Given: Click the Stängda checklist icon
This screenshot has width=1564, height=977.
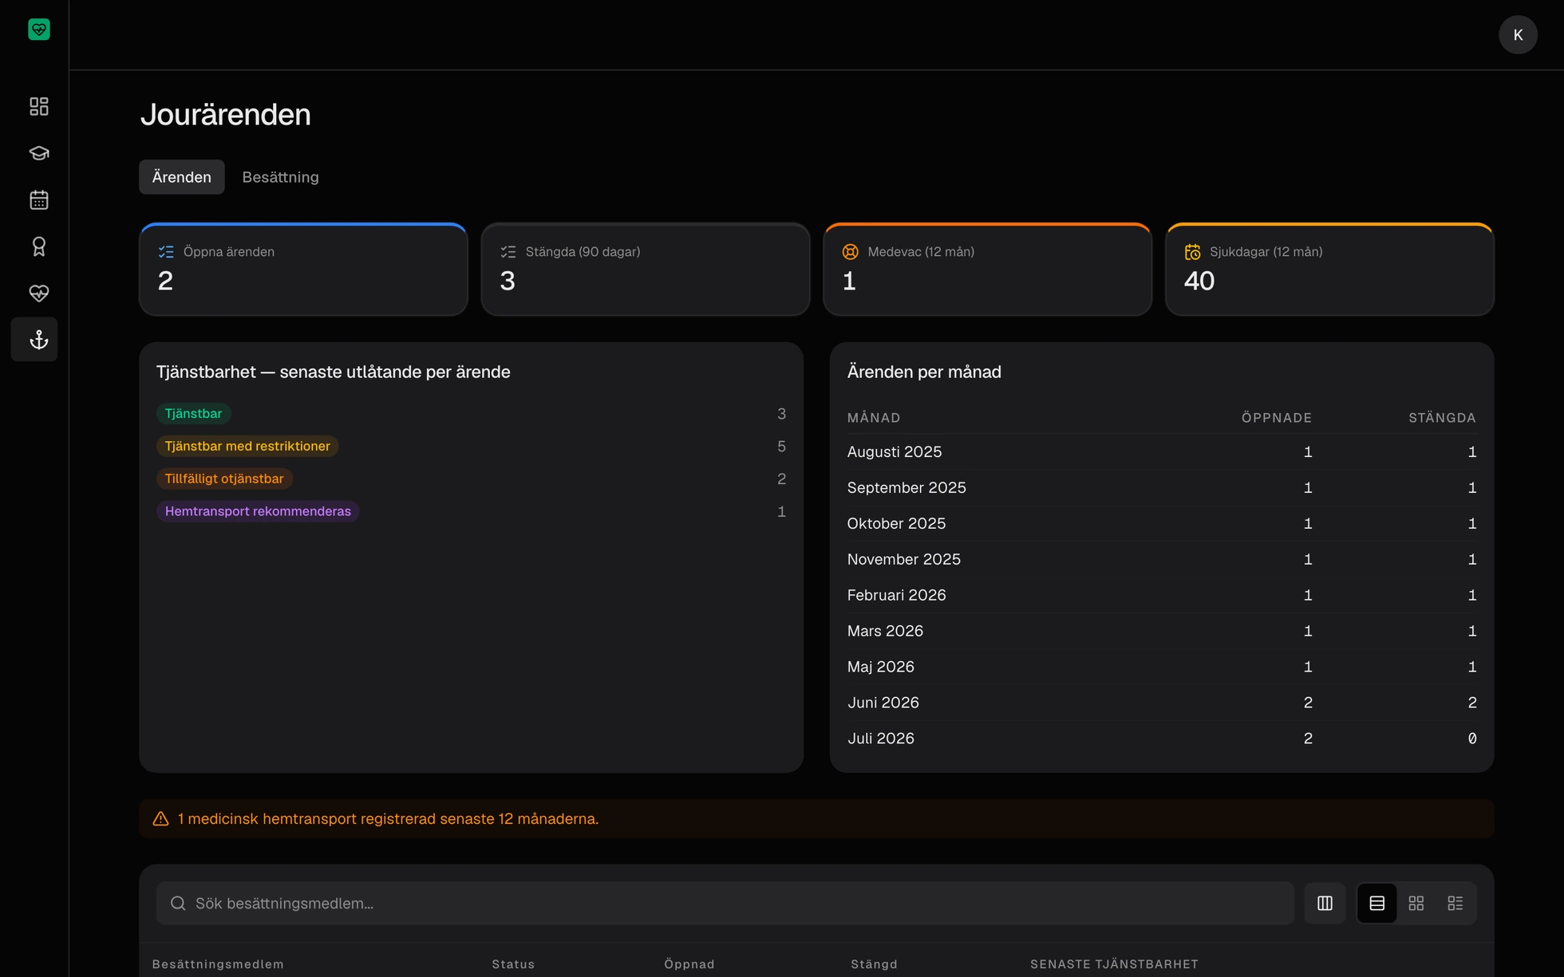Looking at the screenshot, I should tap(508, 252).
